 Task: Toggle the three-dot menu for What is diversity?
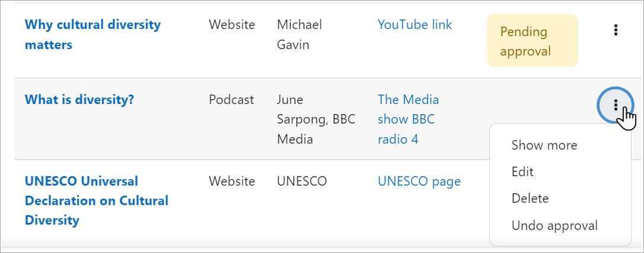(x=616, y=105)
